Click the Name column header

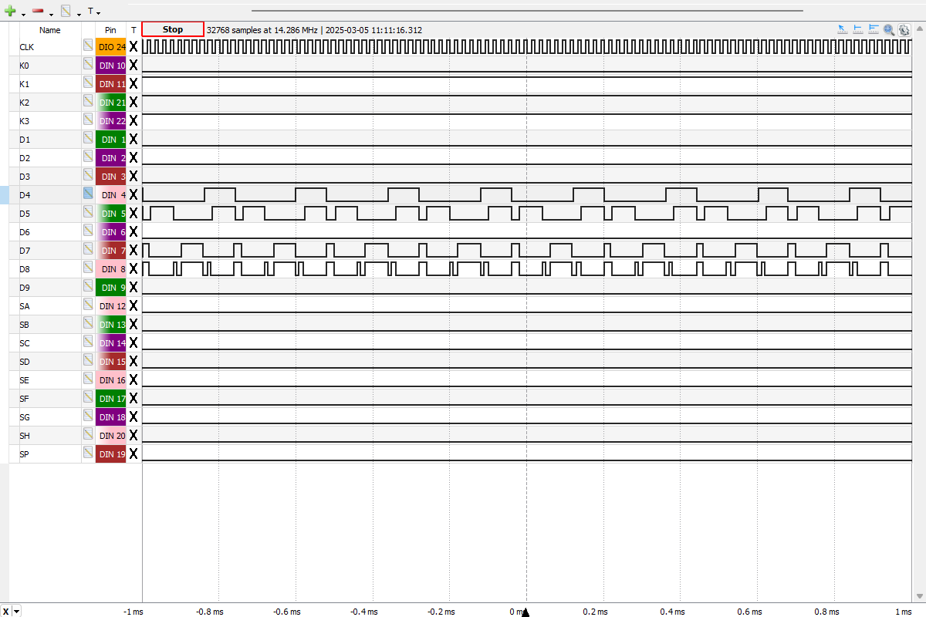[50, 30]
